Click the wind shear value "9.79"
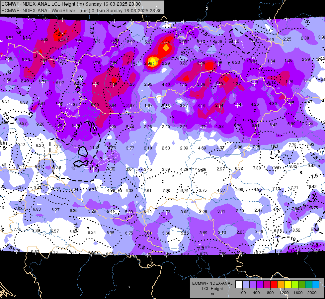This screenshot has width=325, height=299. click(76, 126)
